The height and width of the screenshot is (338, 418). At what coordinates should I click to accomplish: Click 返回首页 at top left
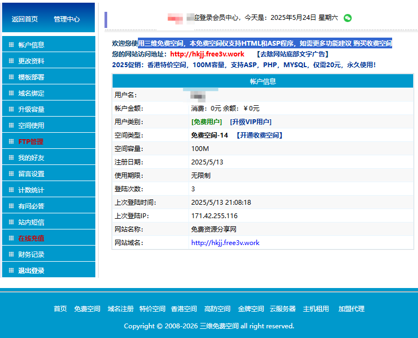click(x=25, y=19)
